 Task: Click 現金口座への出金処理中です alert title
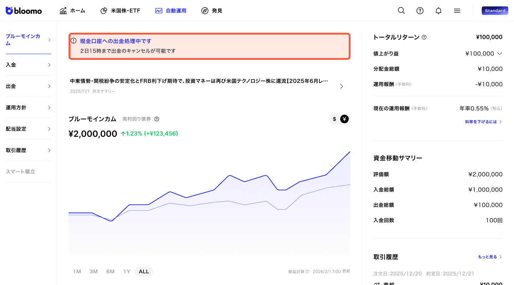click(x=116, y=41)
